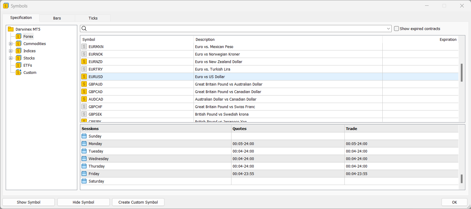Click the calendar icon next to Monday
This screenshot has height=209, width=471.
click(84, 144)
